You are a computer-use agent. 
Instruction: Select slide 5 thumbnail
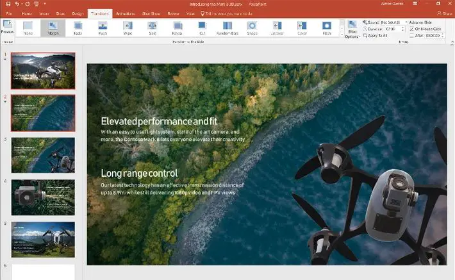43,240
